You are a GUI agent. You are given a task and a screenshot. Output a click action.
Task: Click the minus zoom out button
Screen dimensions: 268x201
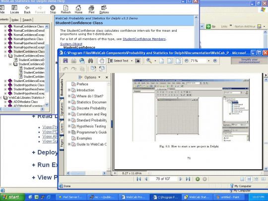pyautogui.click(x=187, y=61)
